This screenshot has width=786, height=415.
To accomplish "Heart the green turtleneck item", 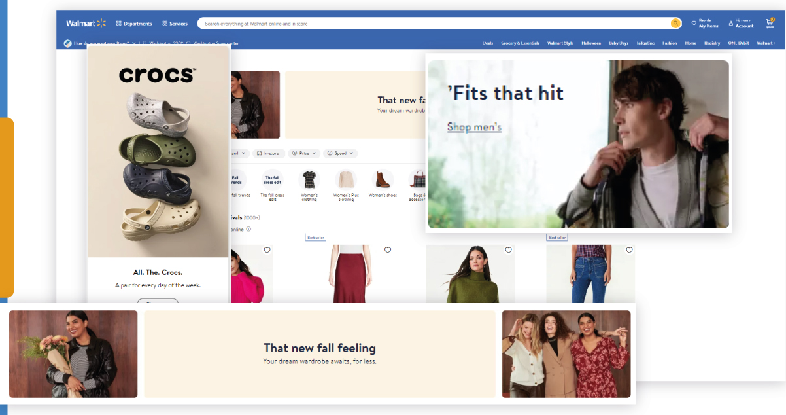I will 509,249.
